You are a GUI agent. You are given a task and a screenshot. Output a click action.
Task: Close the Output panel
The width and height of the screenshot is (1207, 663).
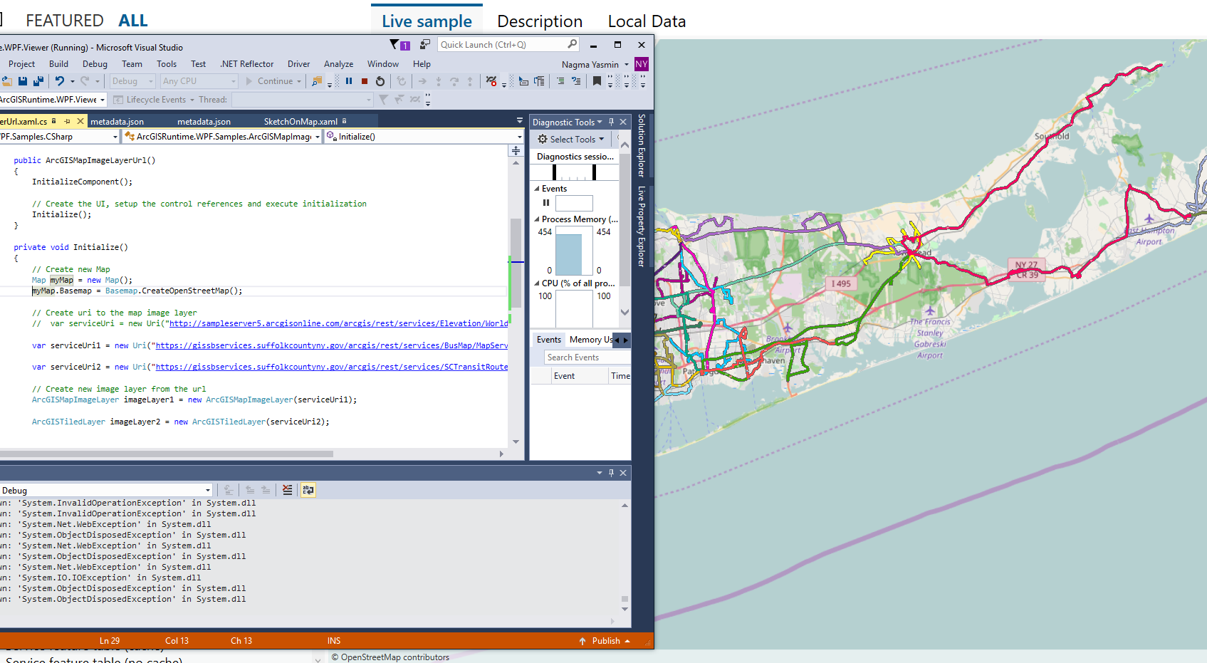click(x=623, y=473)
